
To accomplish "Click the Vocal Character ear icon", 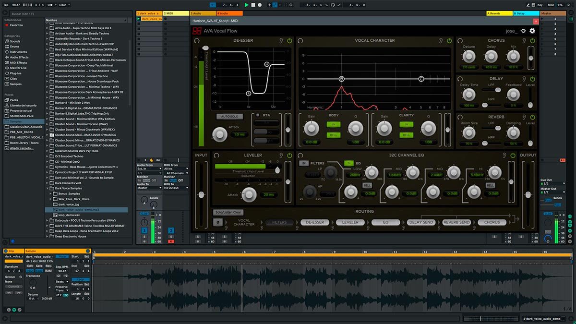I will 440,41.
